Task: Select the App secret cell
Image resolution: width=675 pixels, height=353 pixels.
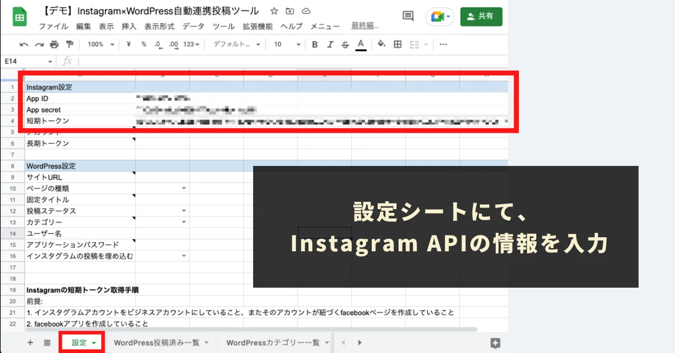Action: [x=80, y=110]
